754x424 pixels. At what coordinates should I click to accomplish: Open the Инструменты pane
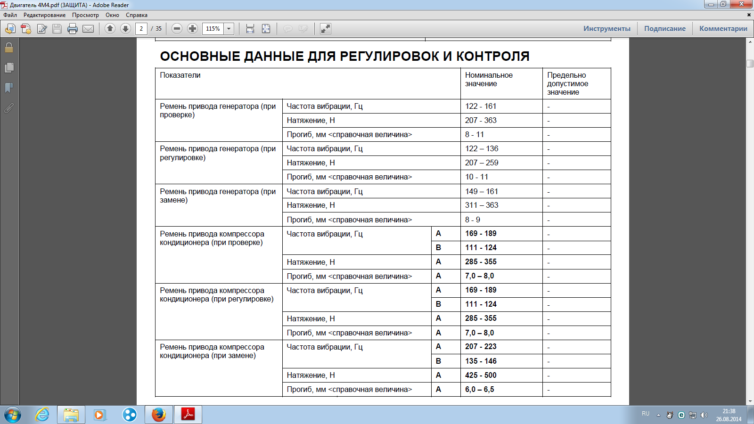[x=606, y=29]
